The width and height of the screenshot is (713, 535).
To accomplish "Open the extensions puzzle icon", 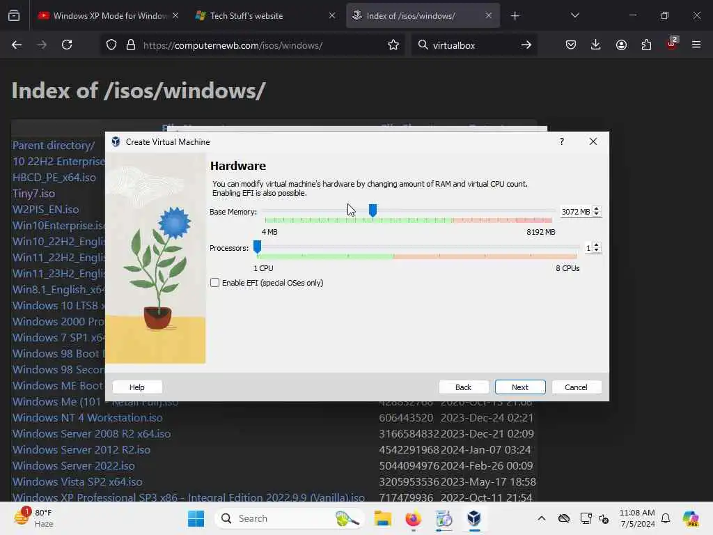I will [x=646, y=45].
